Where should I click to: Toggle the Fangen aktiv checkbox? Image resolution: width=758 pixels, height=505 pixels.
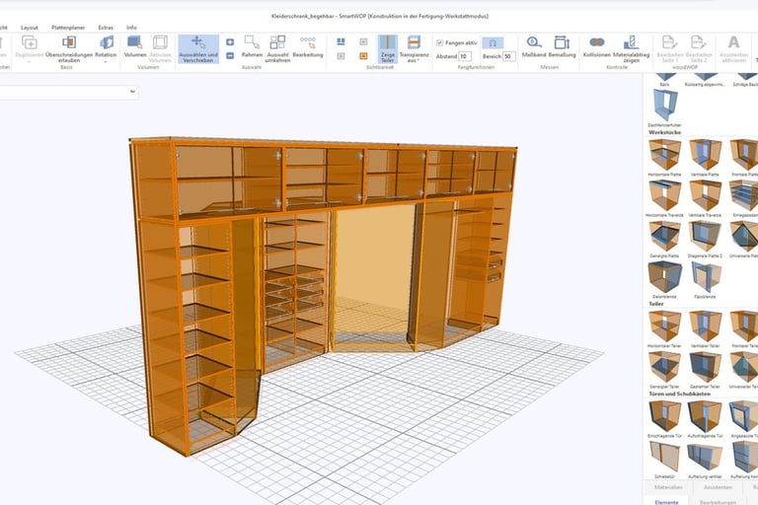point(439,43)
